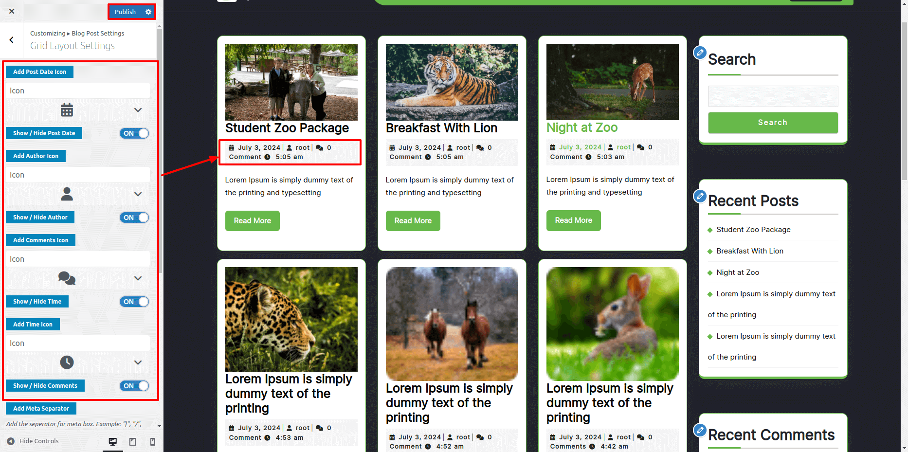Click the Publish button
This screenshot has height=452, width=908.
tap(125, 12)
